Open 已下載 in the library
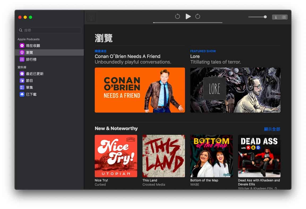Image resolution: width=306 pixels, height=209 pixels. tap(49, 94)
